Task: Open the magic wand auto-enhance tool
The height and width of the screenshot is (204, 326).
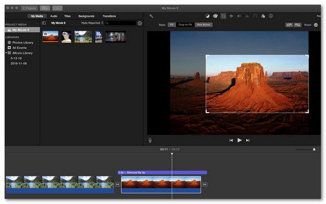Action: coord(151,16)
